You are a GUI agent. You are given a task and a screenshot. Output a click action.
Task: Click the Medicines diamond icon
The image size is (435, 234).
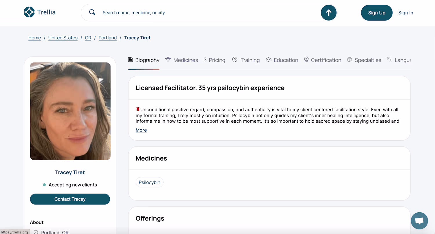coord(168,60)
